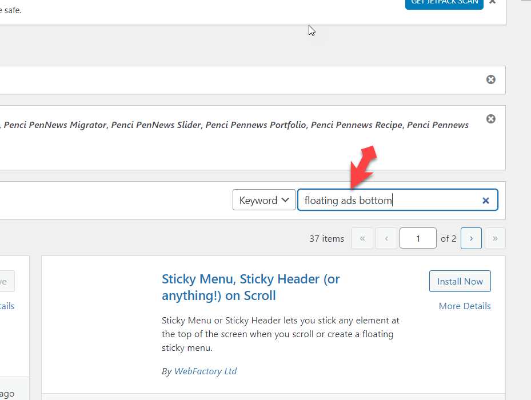
Task: Dismiss the empty notice above Penci notice
Action: click(490, 79)
